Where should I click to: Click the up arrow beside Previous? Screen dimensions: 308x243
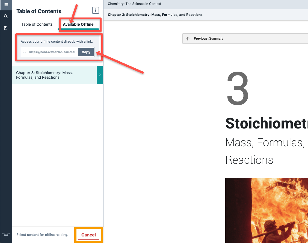(188, 39)
